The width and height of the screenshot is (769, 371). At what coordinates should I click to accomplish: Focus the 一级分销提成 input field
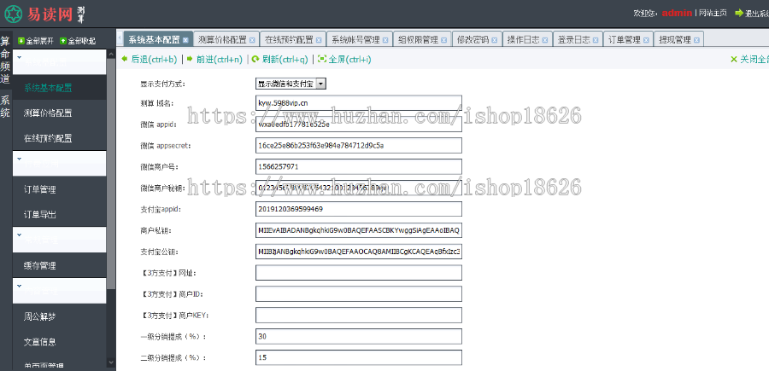[359, 336]
